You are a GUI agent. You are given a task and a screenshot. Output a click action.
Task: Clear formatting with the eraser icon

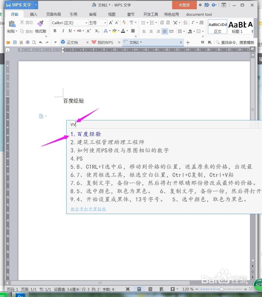point(124,22)
